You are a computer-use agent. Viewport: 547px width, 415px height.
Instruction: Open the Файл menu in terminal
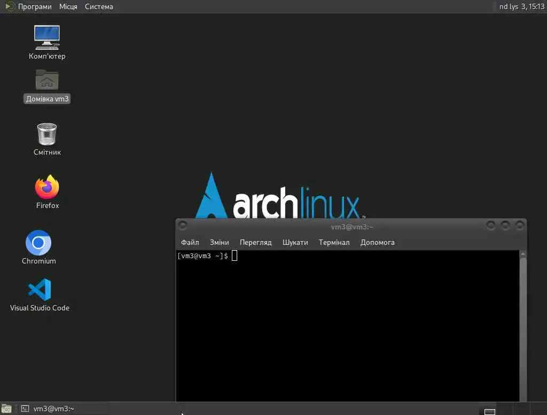coord(190,242)
